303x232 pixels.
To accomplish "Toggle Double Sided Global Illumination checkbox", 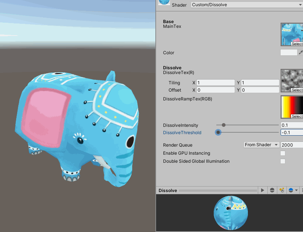I will (x=283, y=161).
